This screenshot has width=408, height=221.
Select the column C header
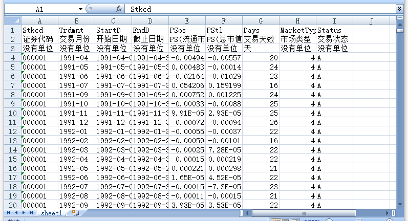[x=114, y=21]
